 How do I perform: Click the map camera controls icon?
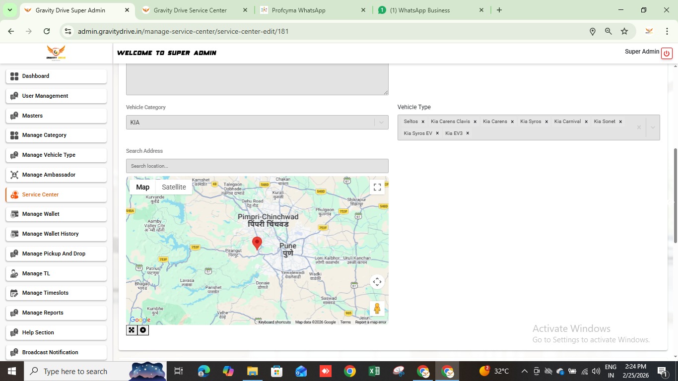click(377, 282)
